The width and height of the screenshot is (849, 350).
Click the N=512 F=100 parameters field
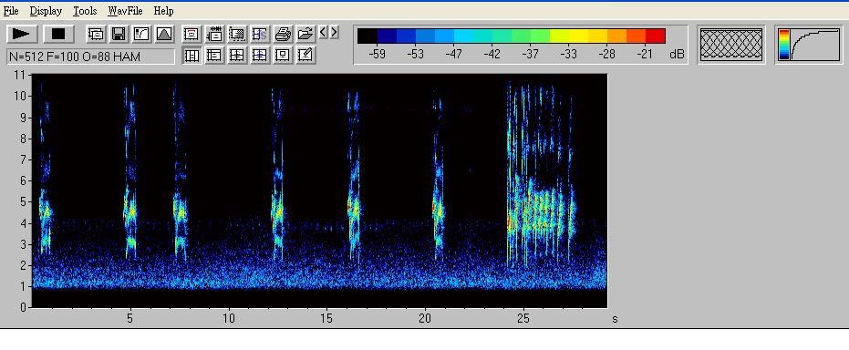pyautogui.click(x=90, y=57)
